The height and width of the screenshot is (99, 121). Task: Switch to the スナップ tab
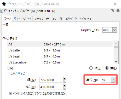[39, 19]
